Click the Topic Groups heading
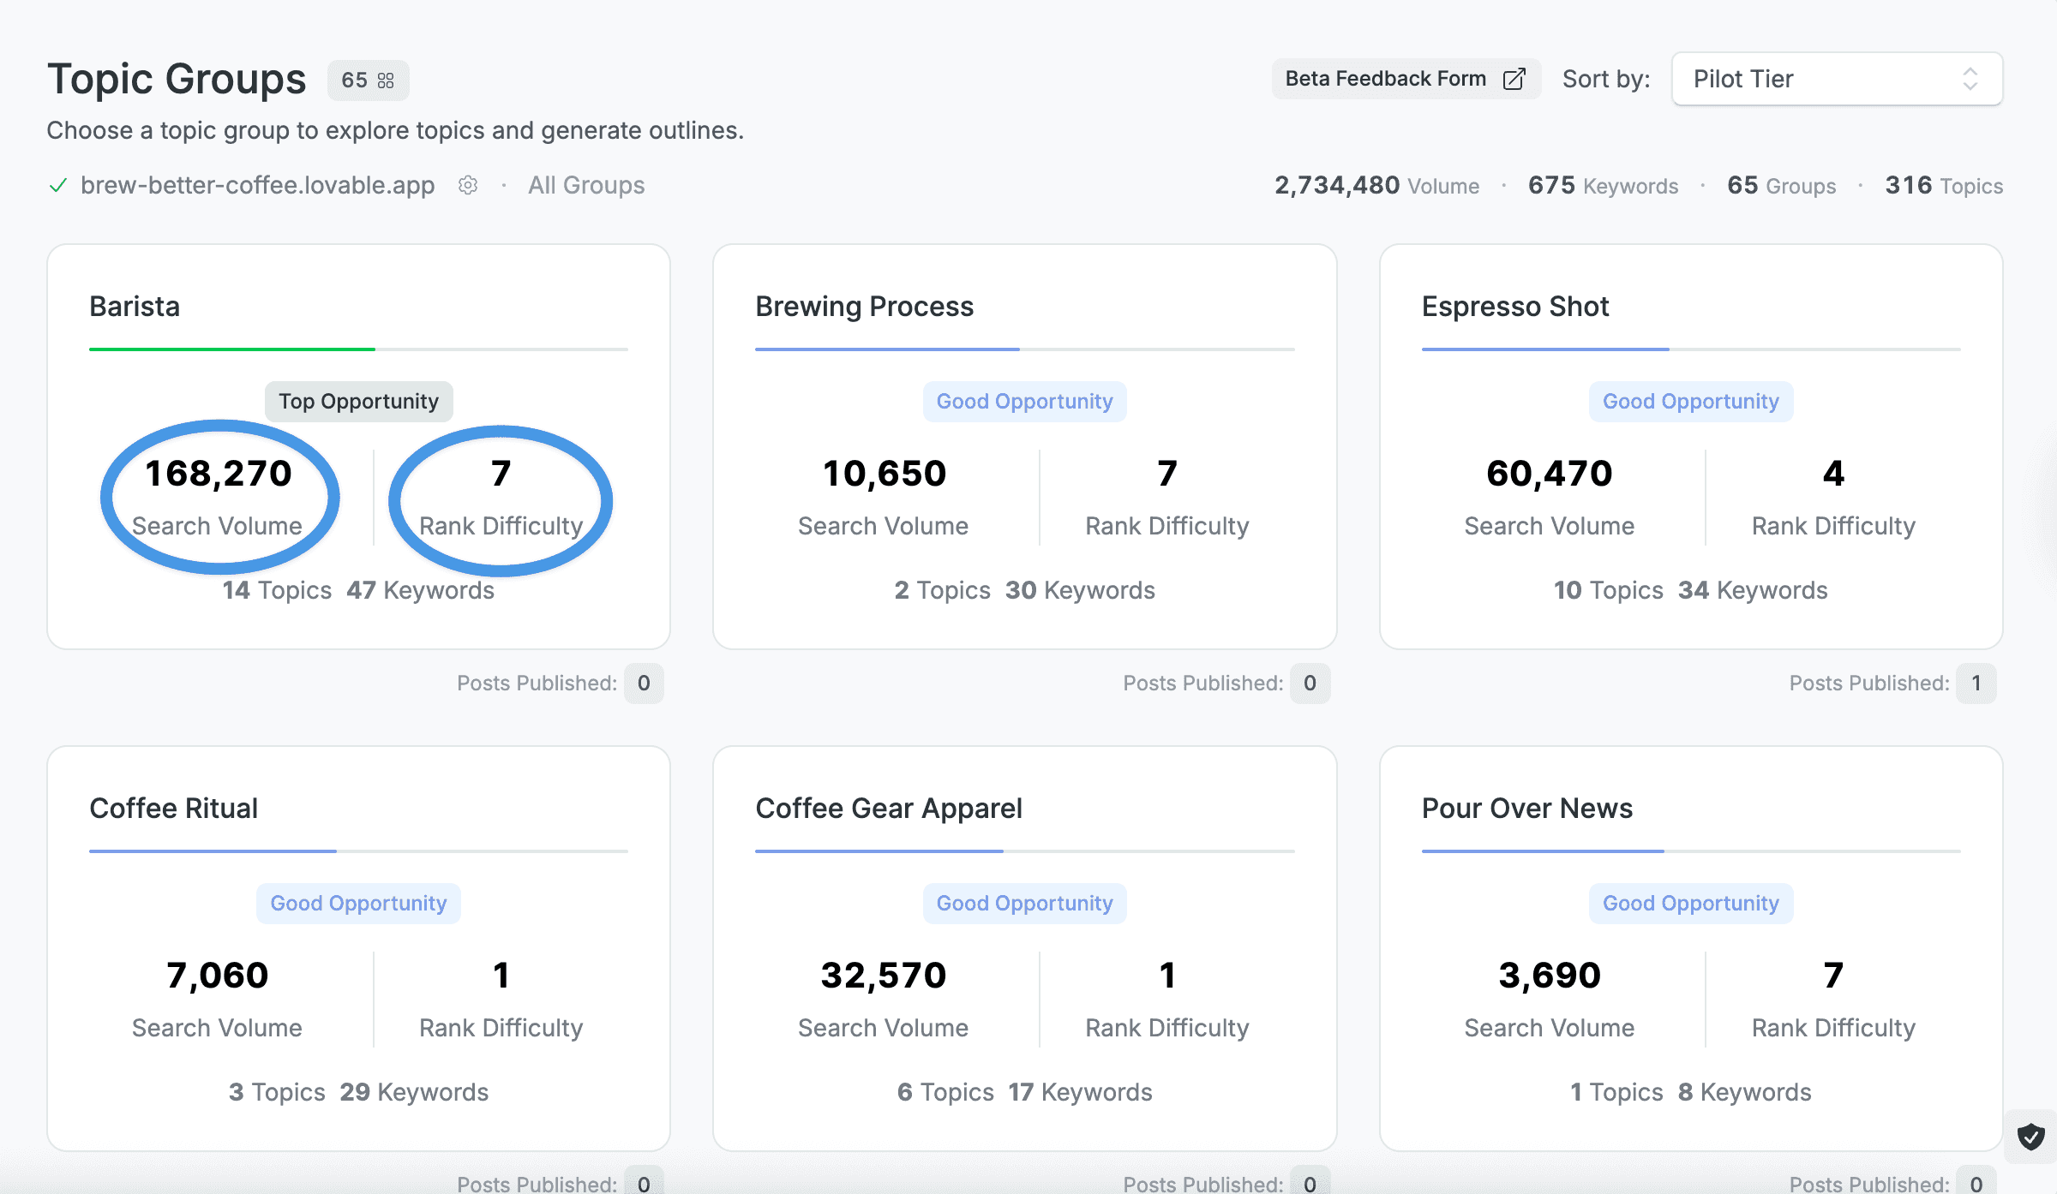The width and height of the screenshot is (2057, 1194). coord(177,79)
